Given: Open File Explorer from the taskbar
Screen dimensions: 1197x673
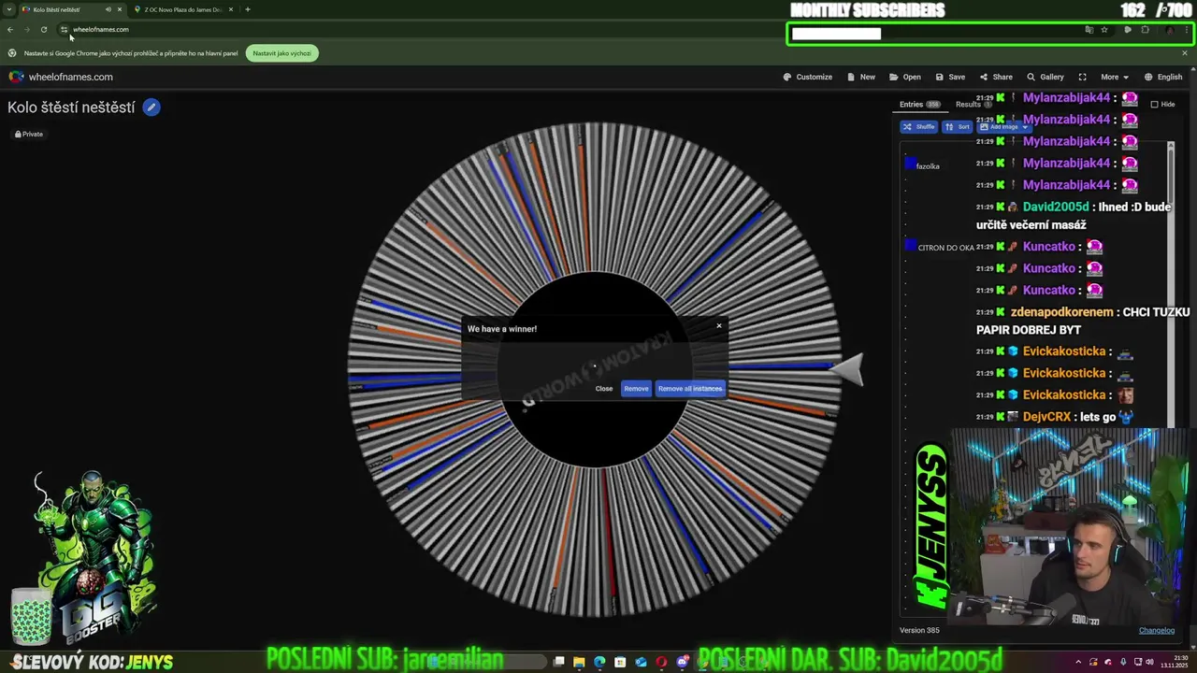Looking at the screenshot, I should [579, 662].
